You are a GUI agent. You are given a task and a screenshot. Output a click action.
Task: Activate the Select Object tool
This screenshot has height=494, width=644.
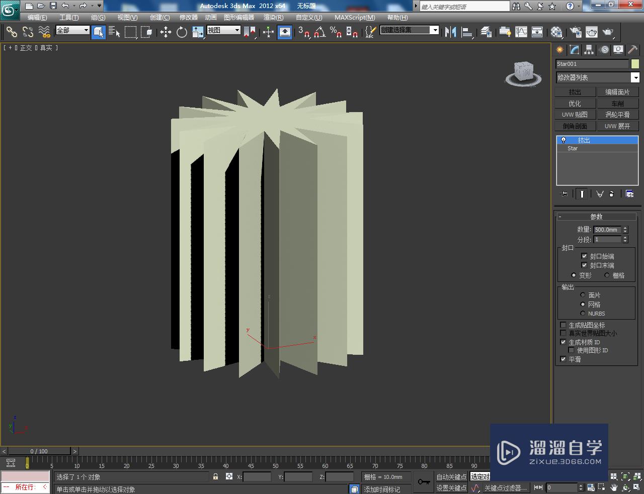[99, 32]
